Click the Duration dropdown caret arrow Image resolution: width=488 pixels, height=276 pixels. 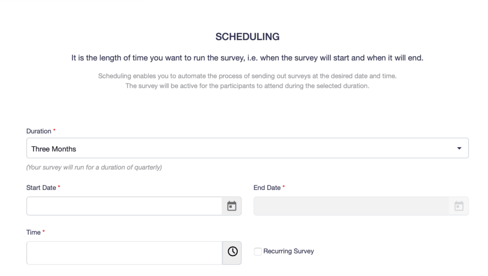coord(459,148)
